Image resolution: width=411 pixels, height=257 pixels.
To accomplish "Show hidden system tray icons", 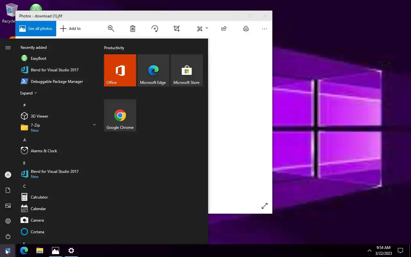I will point(369,251).
